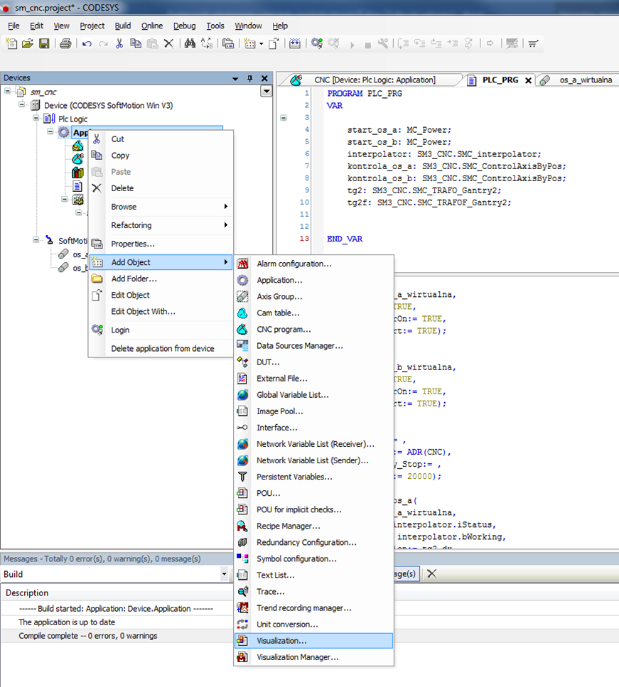This screenshot has width=619, height=687.
Task: Select Delete application from device
Action: (x=161, y=348)
